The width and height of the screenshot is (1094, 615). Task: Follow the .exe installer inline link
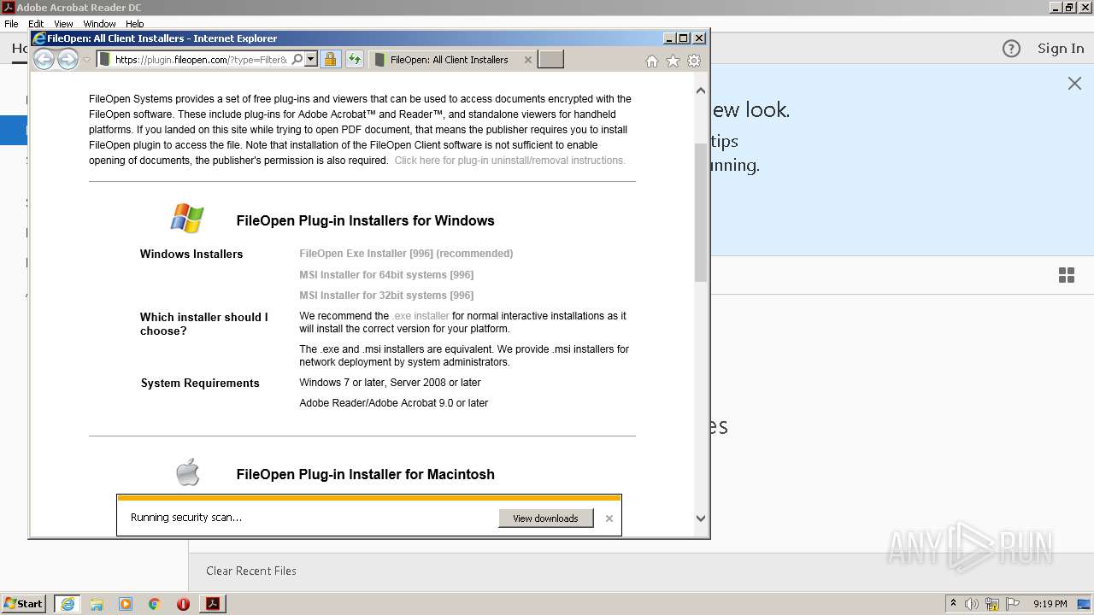(x=421, y=316)
